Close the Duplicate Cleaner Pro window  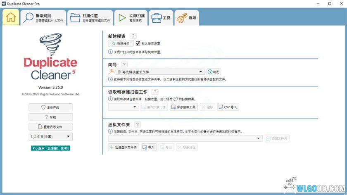[x=342, y=4]
